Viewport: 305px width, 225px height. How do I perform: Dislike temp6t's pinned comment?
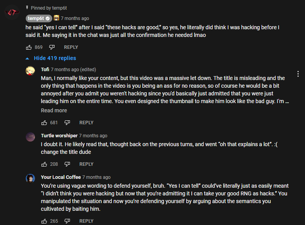coord(52,47)
